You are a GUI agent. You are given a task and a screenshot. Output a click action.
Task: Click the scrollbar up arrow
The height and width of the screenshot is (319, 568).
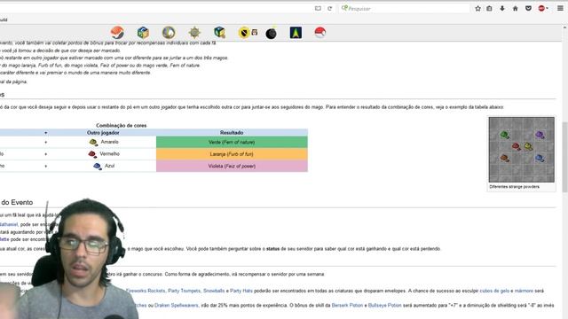(x=564, y=27)
